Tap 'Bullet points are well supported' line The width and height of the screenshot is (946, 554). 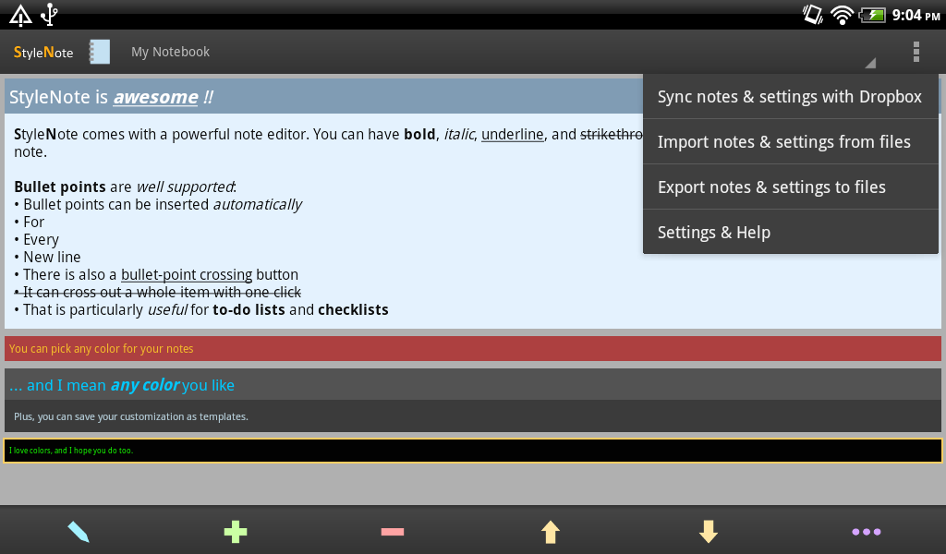125,187
